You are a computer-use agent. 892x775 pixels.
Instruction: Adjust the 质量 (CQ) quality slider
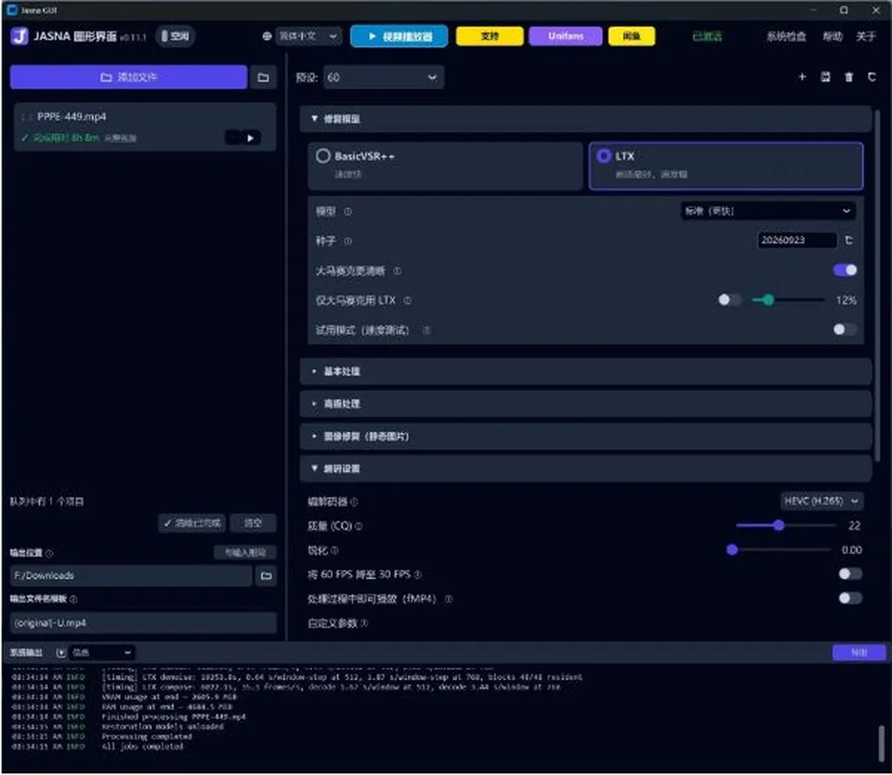[785, 526]
